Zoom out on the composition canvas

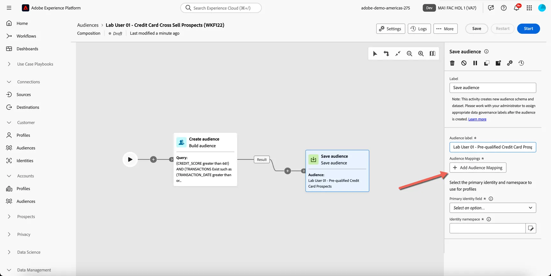point(409,54)
